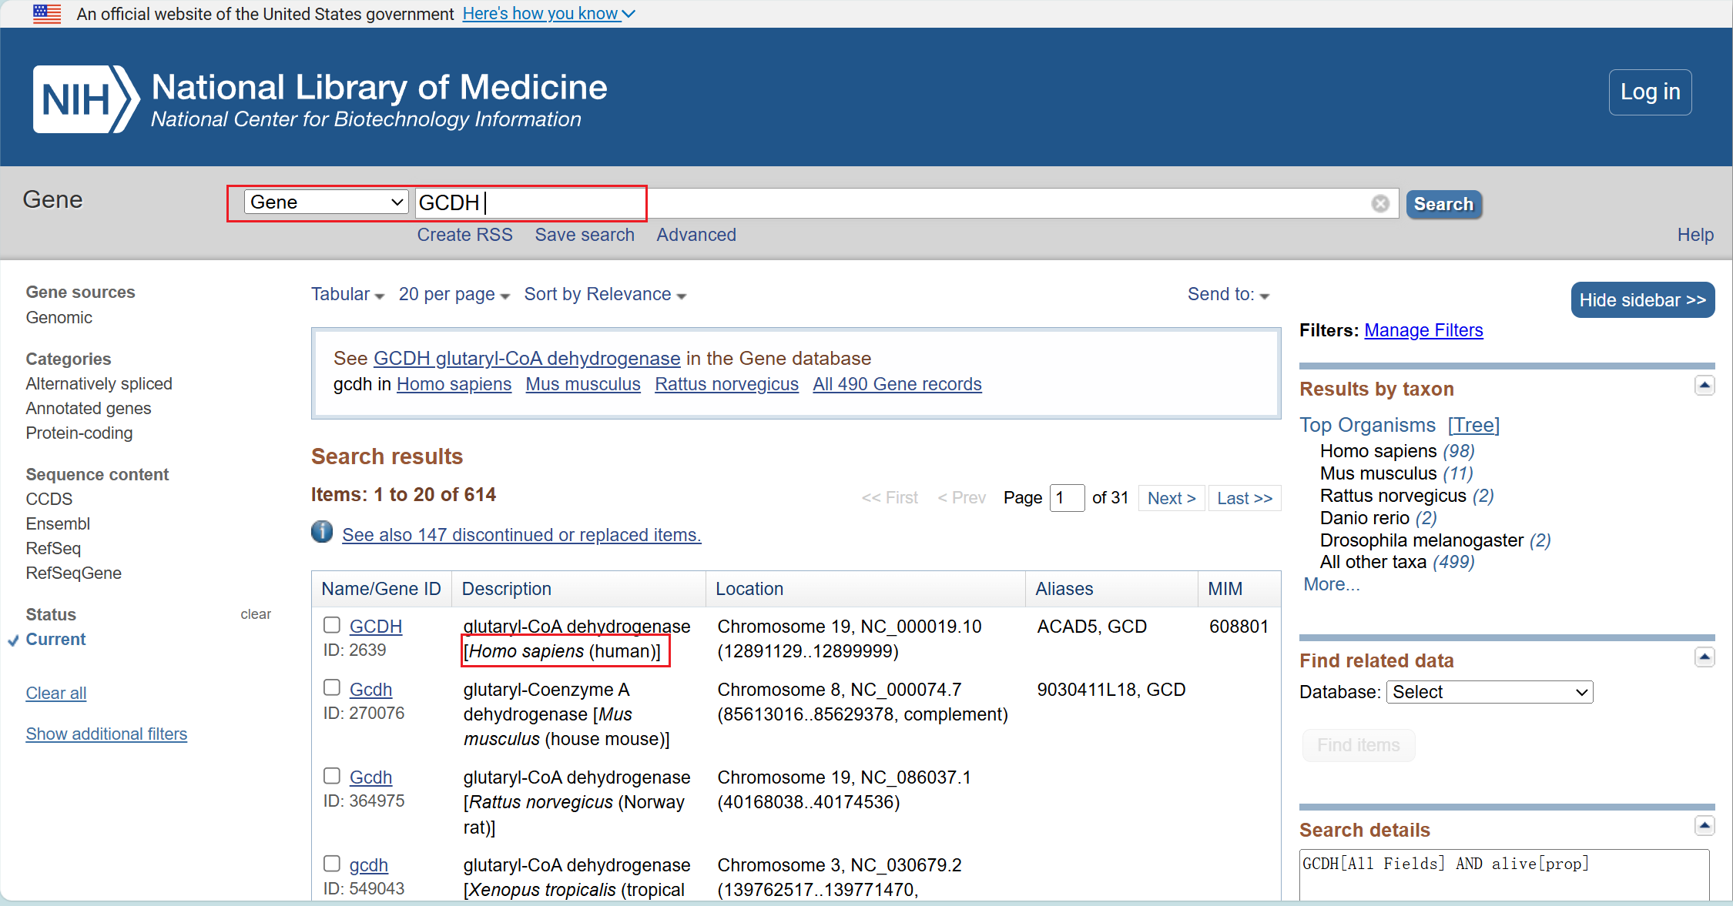Collapse the Results by taxon panel
The image size is (1733, 906).
[1704, 385]
